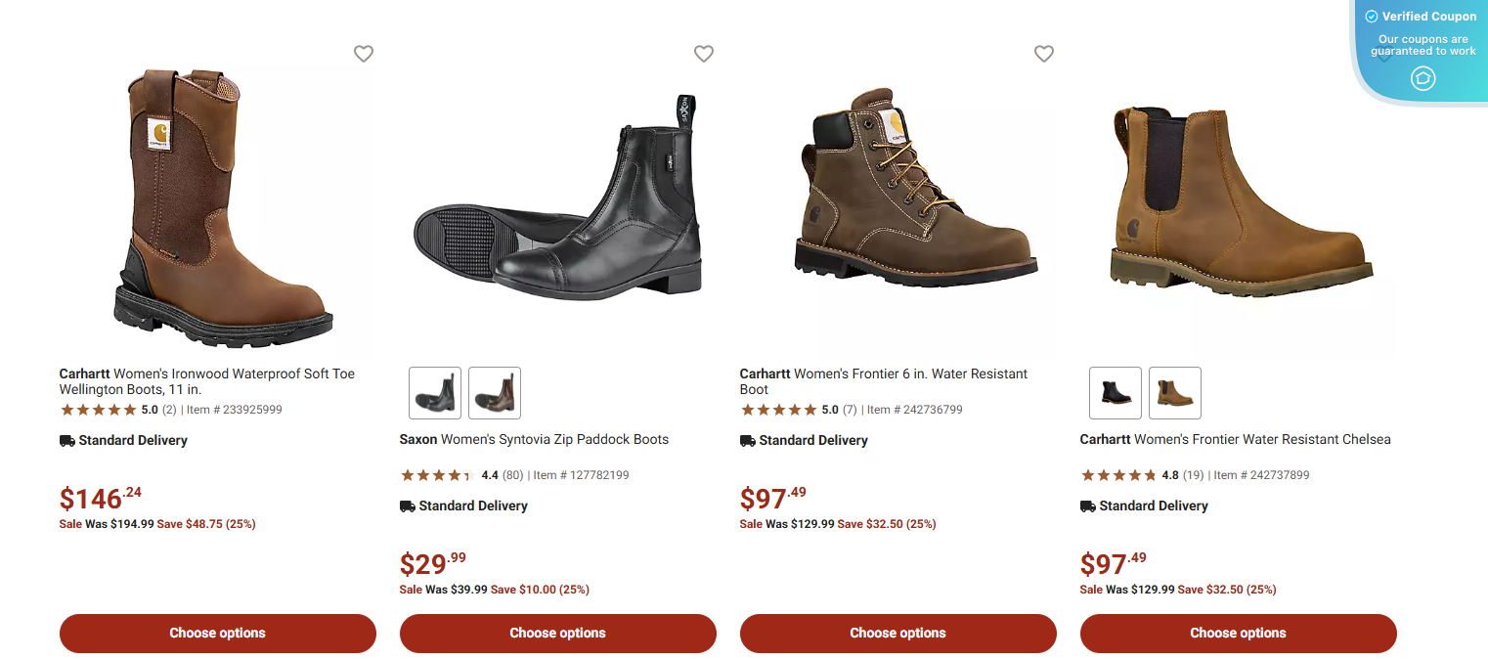
Task: Click the delivery truck icon under the Chelsea boot
Action: [1088, 505]
